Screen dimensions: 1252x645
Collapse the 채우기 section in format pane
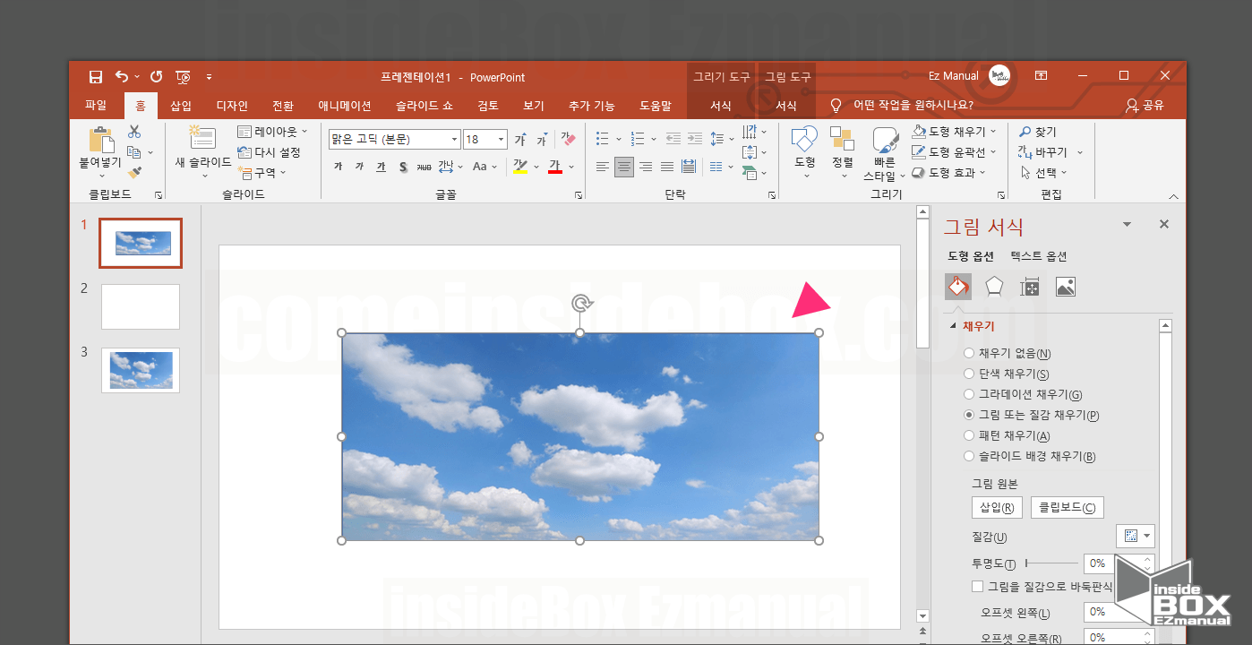pyautogui.click(x=955, y=327)
